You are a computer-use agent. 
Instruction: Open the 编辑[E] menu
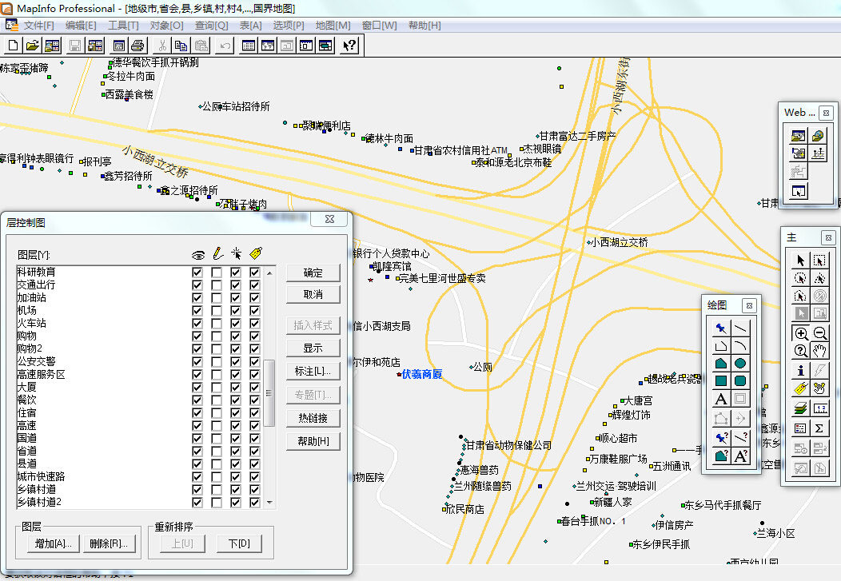tap(81, 26)
